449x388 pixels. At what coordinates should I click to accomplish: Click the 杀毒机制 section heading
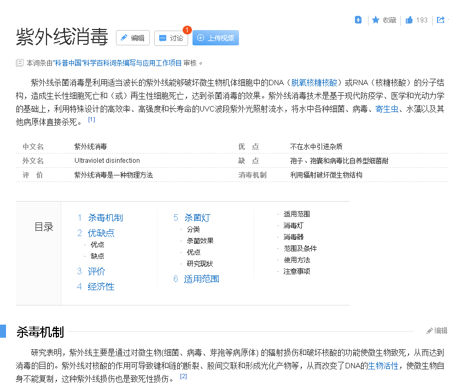40,332
